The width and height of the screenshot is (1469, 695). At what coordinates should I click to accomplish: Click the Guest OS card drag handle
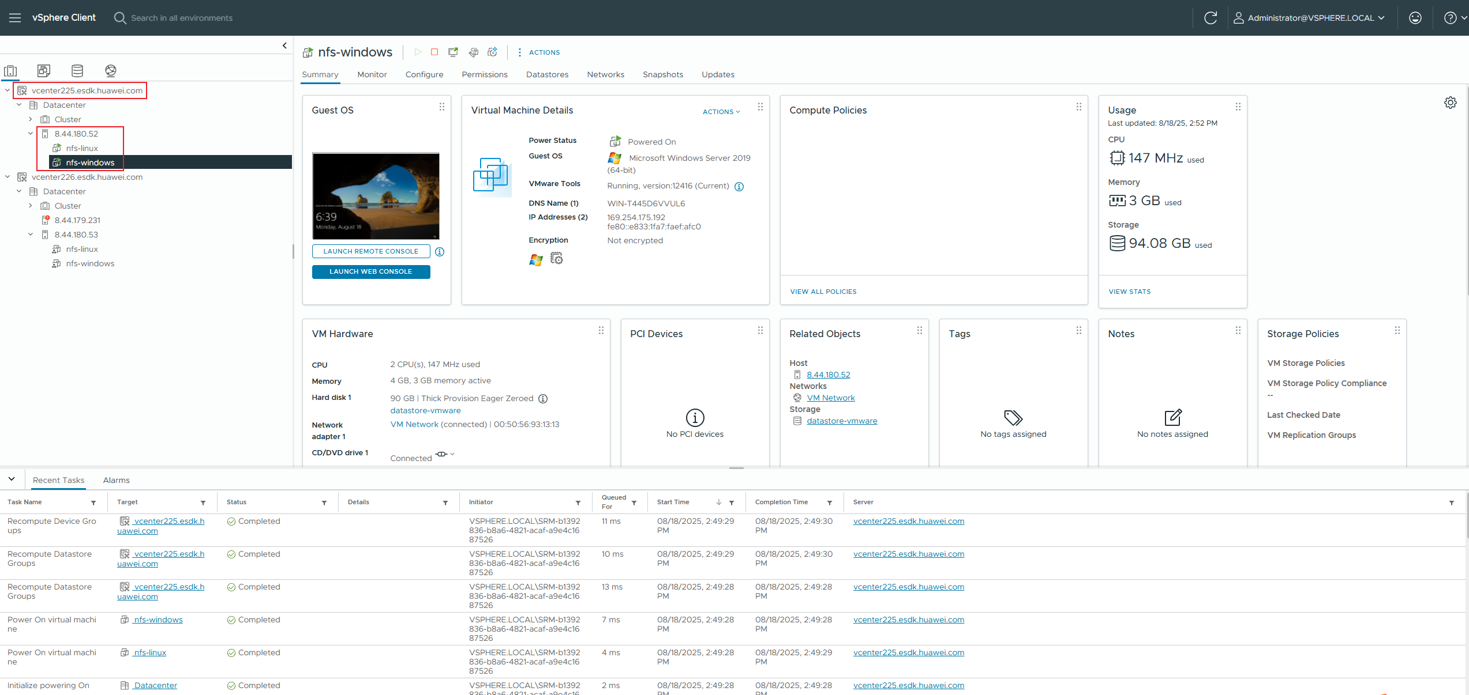click(x=442, y=107)
